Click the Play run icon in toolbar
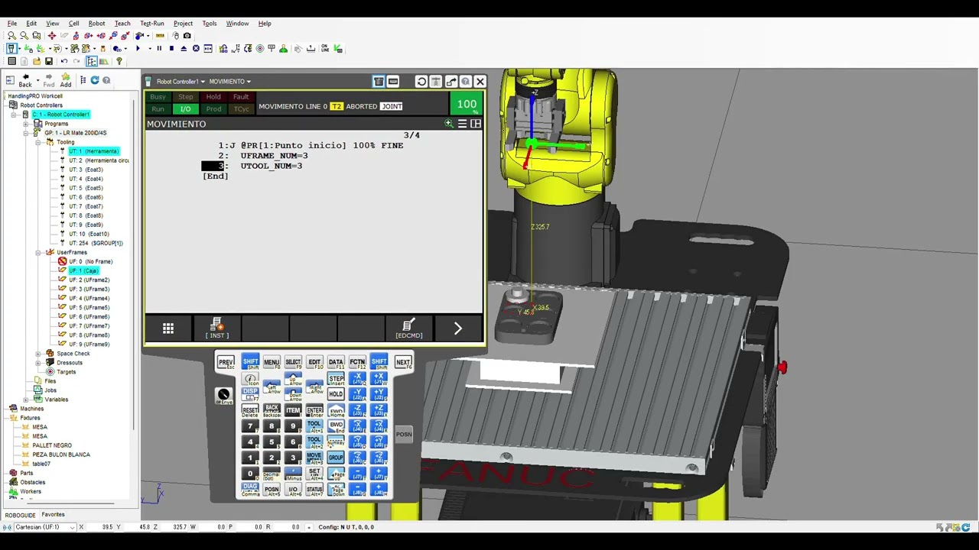Image resolution: width=979 pixels, height=550 pixels. tap(138, 49)
